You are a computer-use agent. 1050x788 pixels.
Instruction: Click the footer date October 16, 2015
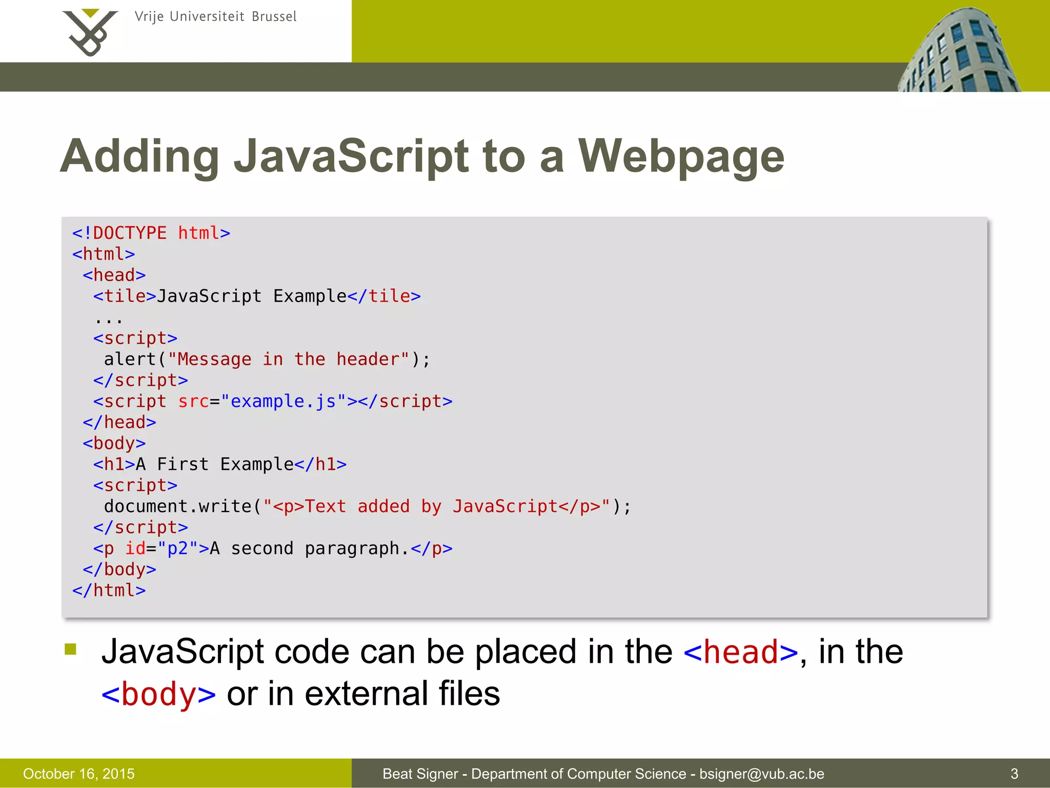coord(79,774)
